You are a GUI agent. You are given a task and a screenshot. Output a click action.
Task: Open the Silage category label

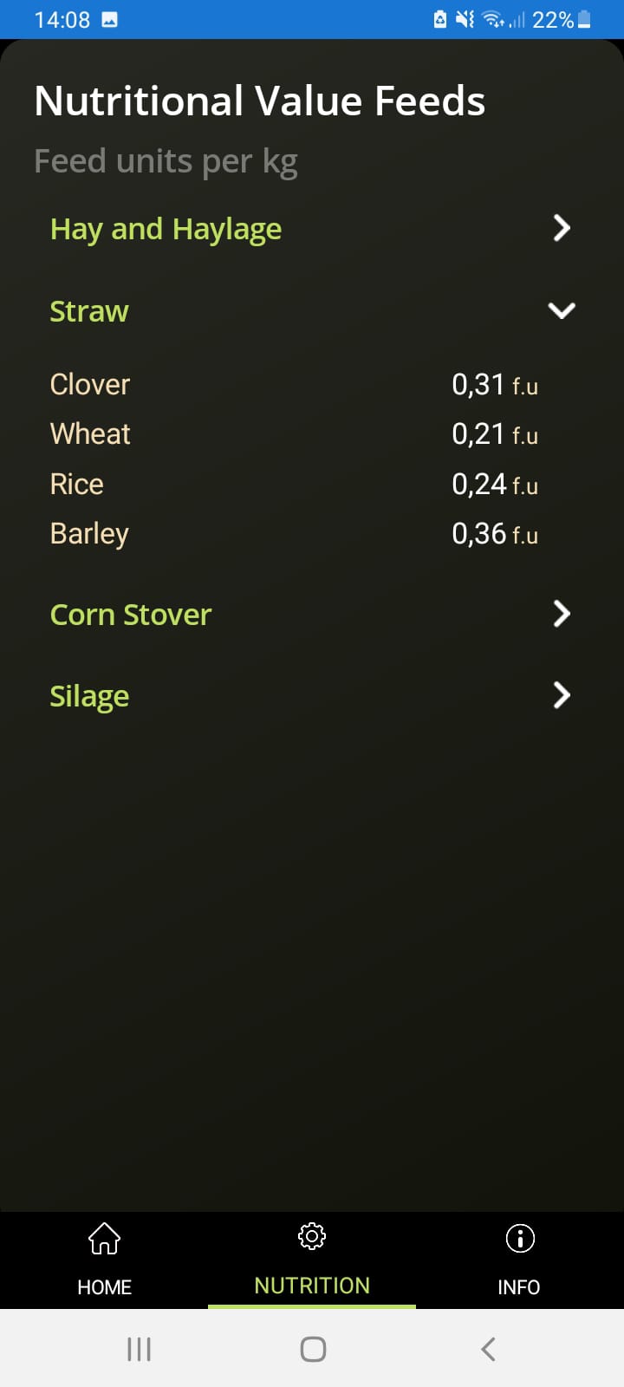[x=89, y=696]
